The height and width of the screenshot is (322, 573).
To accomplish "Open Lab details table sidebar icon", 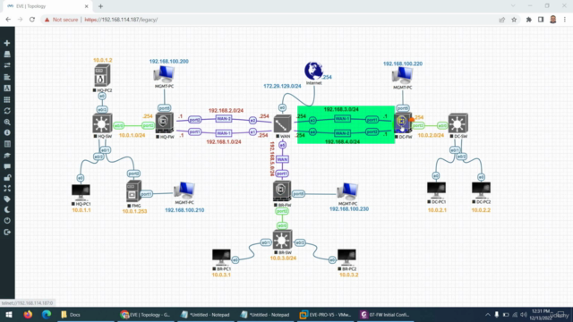I will (7, 144).
